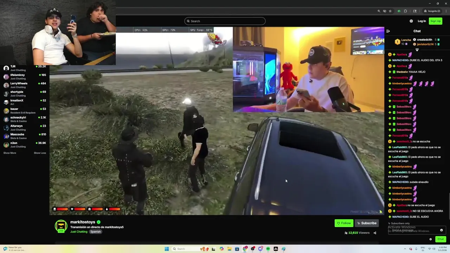Show hidden system tray icons
The width and height of the screenshot is (450, 253).
(x=405, y=249)
